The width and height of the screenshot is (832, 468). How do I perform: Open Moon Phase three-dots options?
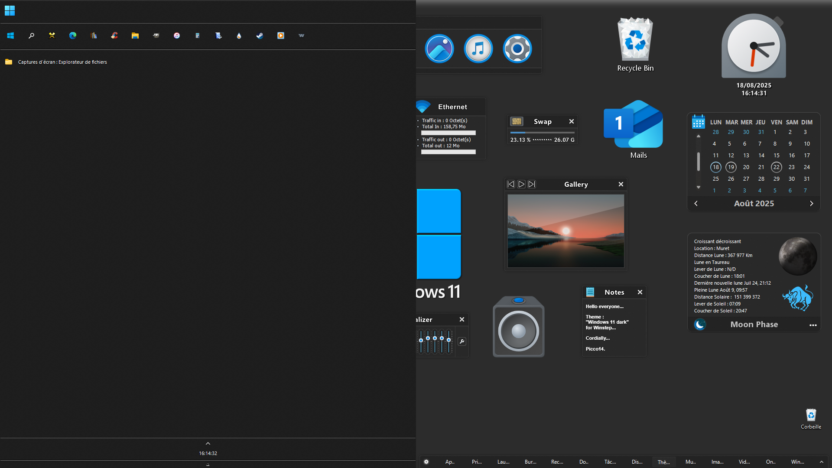click(x=812, y=325)
